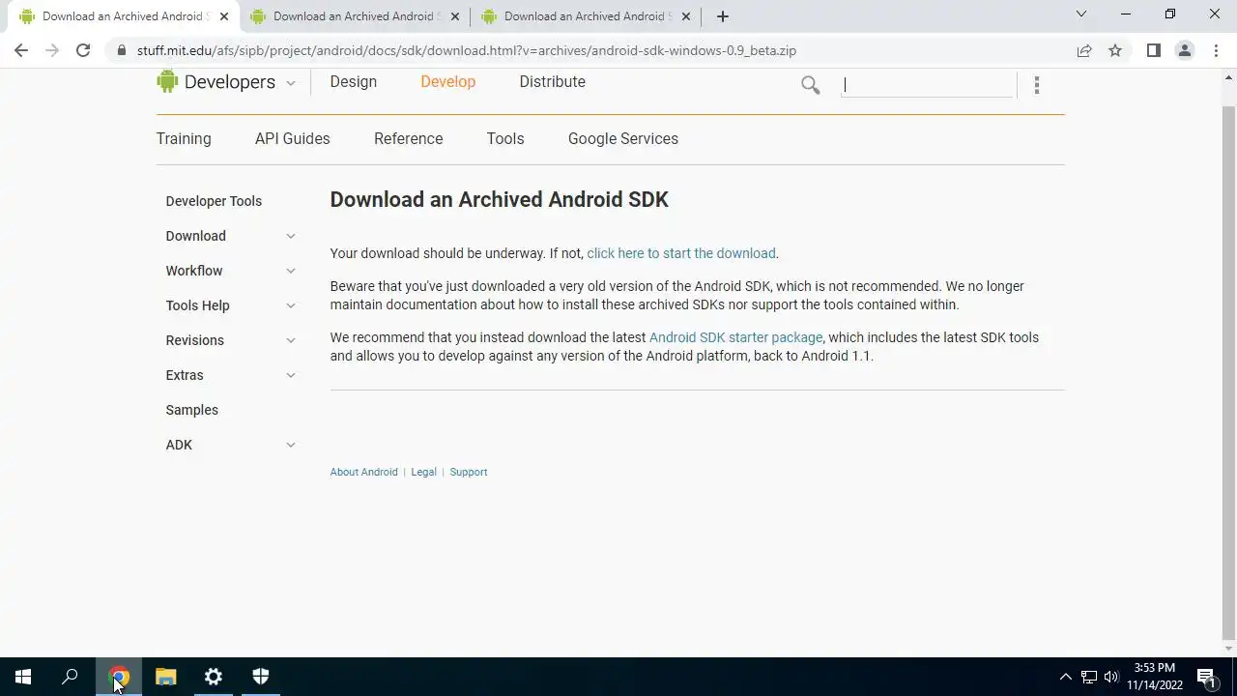Click the Workflow sidebar label
This screenshot has width=1237, height=696.
(x=193, y=271)
